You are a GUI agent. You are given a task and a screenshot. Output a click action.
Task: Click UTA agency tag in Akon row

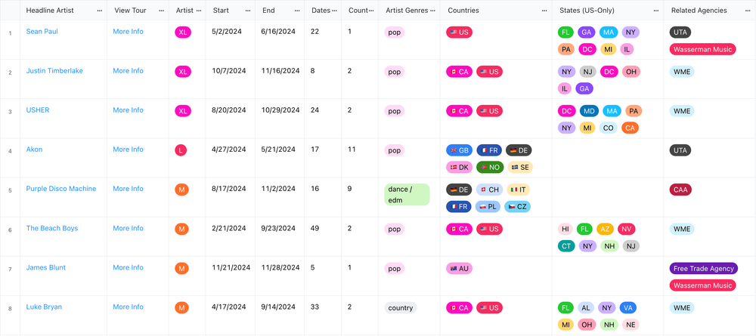[680, 150]
